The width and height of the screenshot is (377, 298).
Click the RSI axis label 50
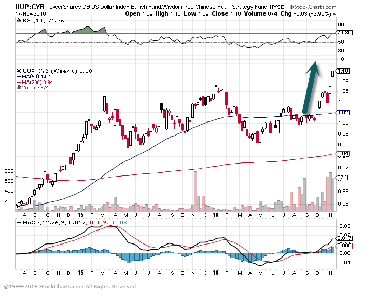tap(341, 42)
